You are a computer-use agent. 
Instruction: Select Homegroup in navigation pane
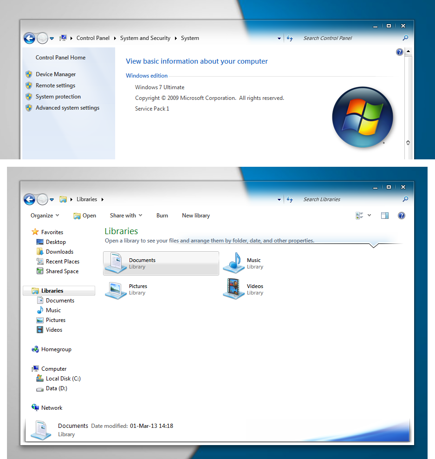pos(52,349)
